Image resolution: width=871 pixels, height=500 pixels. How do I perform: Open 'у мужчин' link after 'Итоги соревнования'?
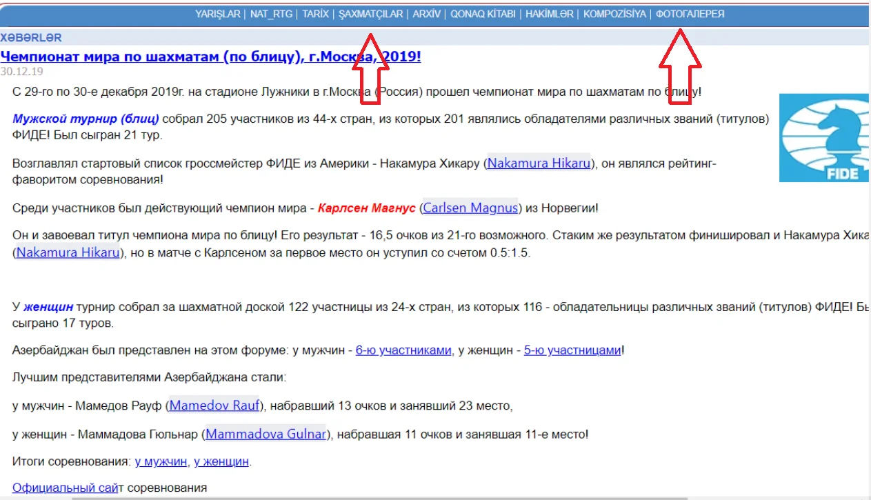click(161, 461)
